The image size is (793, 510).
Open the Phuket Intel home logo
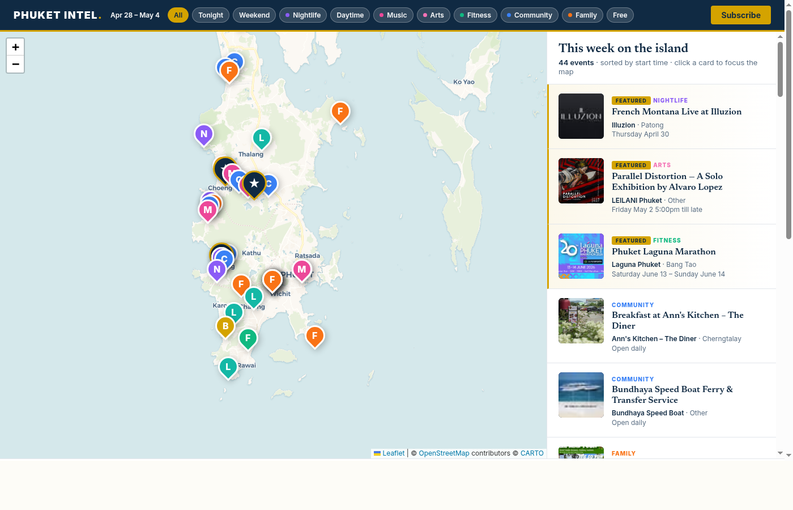click(57, 15)
